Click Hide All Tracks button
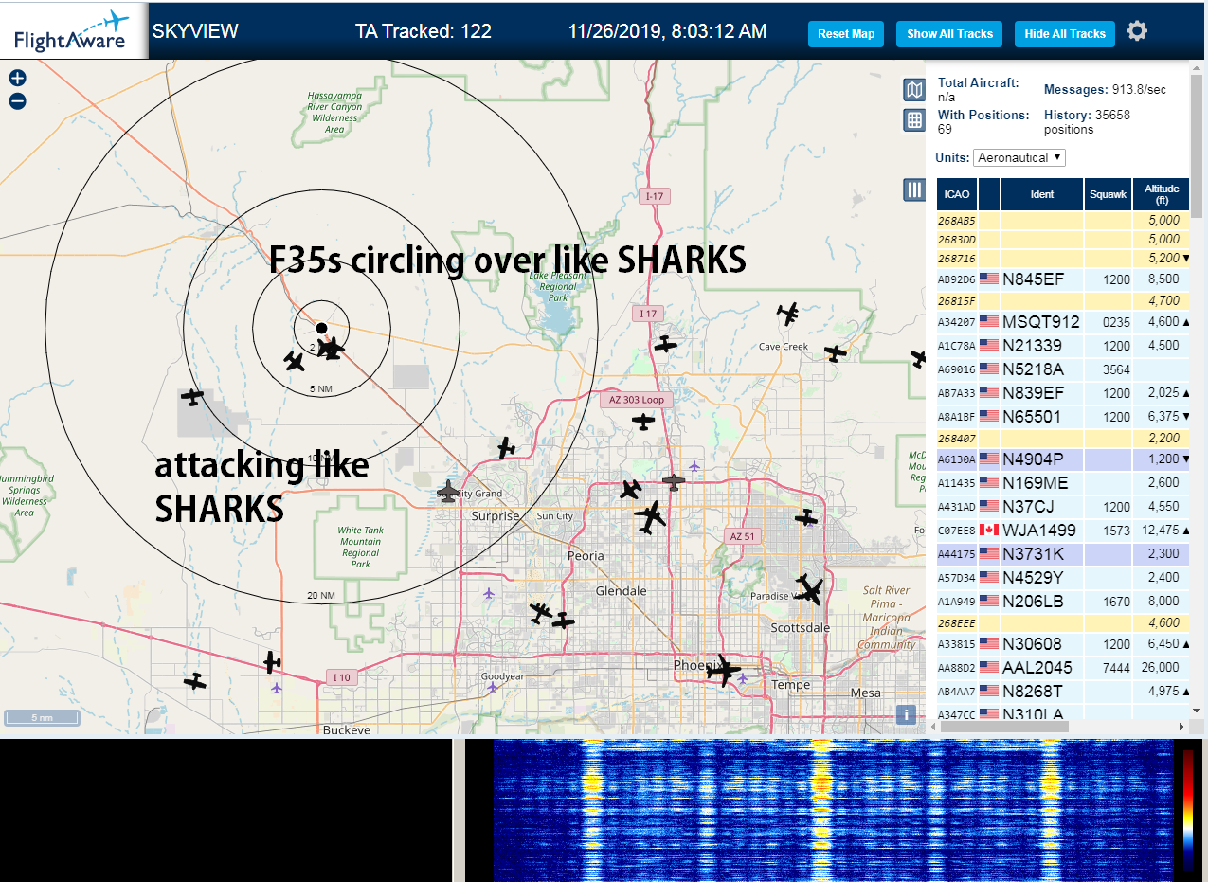The height and width of the screenshot is (882, 1208). point(1065,34)
